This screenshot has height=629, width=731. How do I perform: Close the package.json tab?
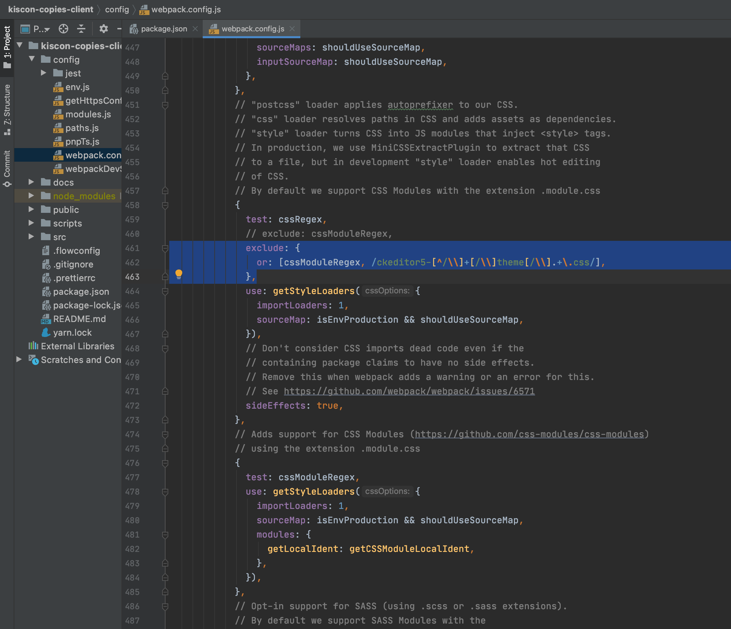(195, 29)
